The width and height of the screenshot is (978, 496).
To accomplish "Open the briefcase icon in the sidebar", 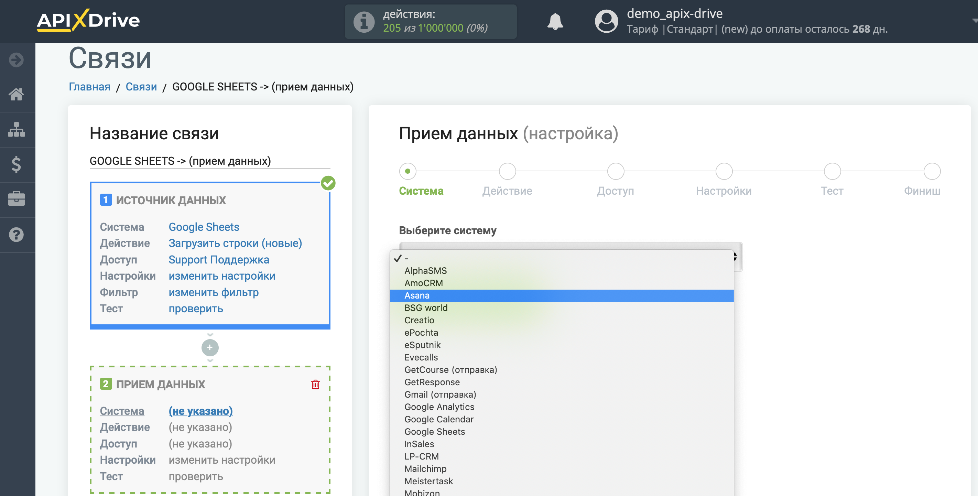I will (x=16, y=199).
